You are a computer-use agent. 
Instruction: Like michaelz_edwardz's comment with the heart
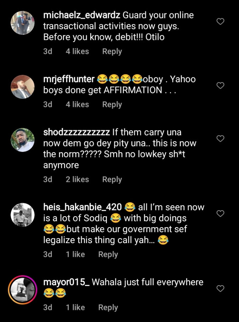tap(220, 22)
